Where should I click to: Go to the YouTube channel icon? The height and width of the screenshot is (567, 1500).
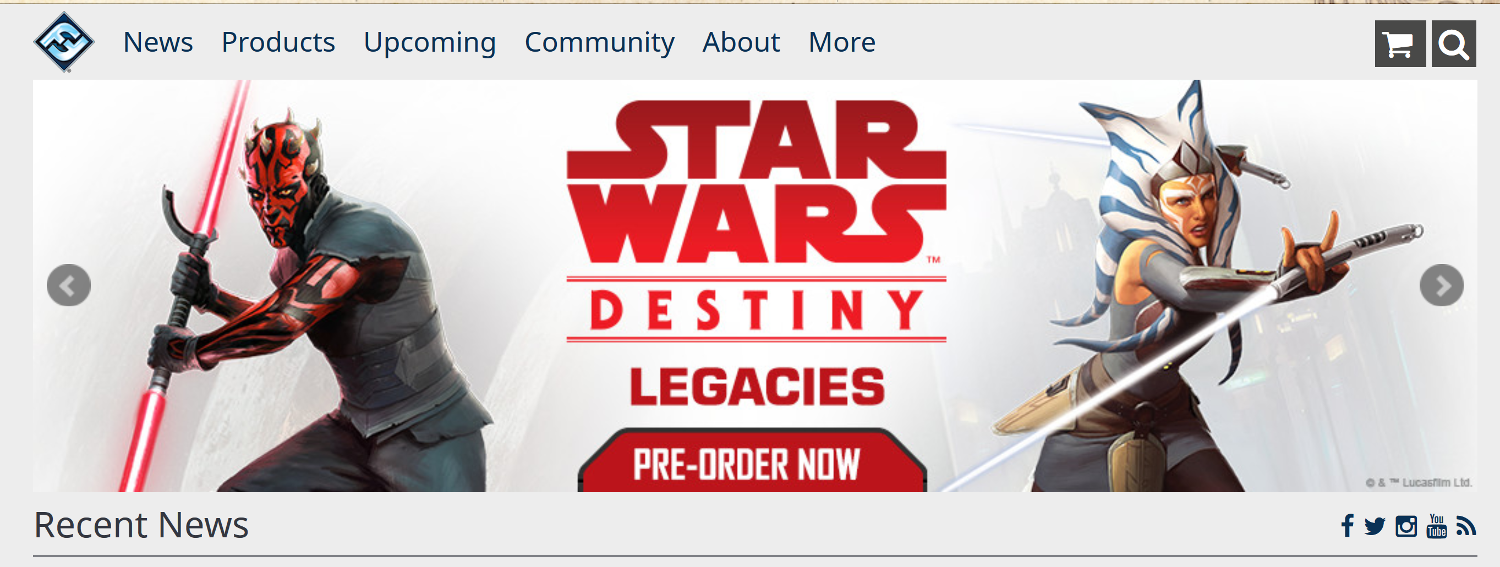(1437, 526)
